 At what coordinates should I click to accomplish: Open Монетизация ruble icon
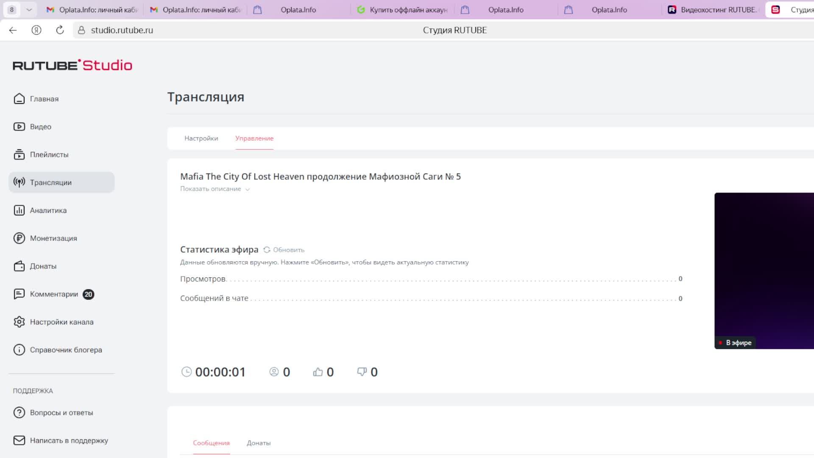[19, 238]
